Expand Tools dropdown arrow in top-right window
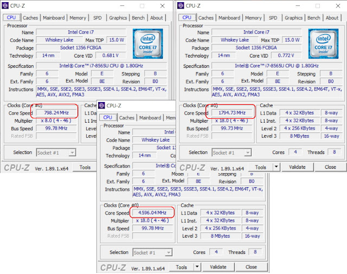347x274 pixels. (276, 167)
